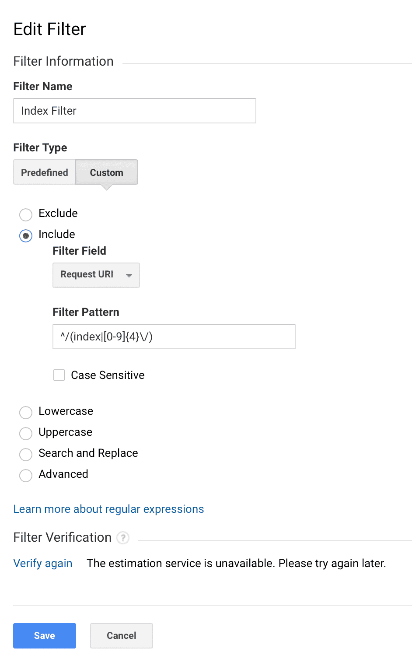
Task: Select the Exclude radio option
Action: point(26,214)
